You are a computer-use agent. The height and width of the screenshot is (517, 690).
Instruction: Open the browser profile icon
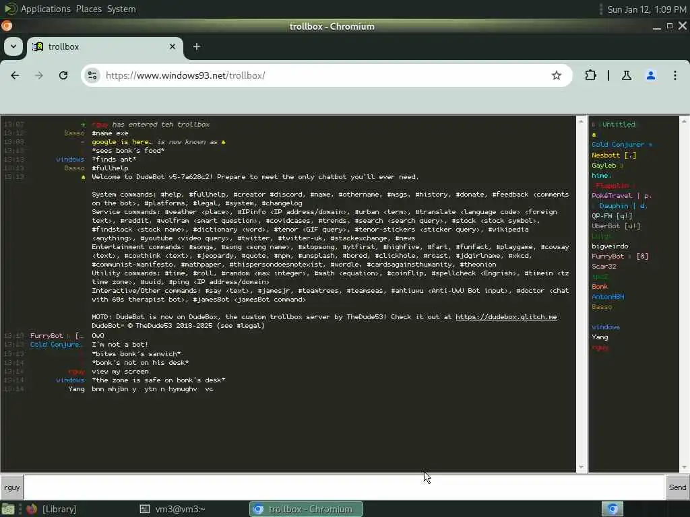[650, 75]
